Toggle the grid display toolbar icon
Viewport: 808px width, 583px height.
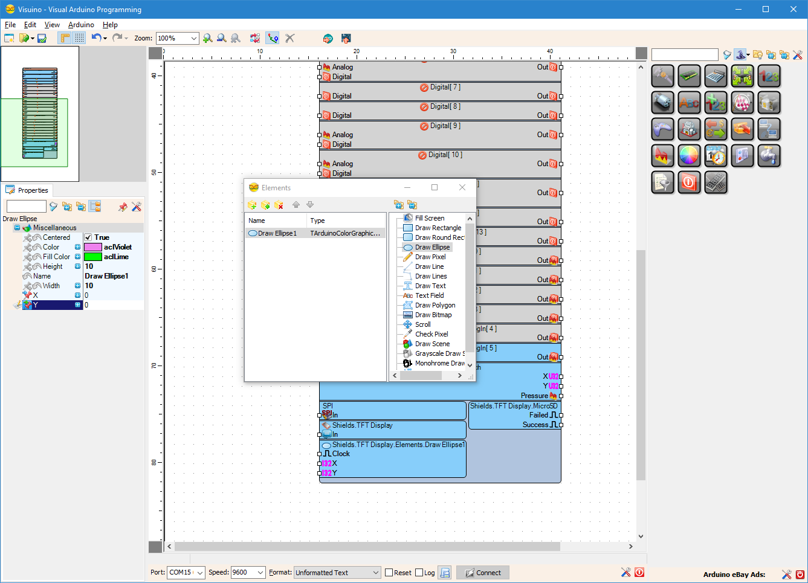coord(80,38)
